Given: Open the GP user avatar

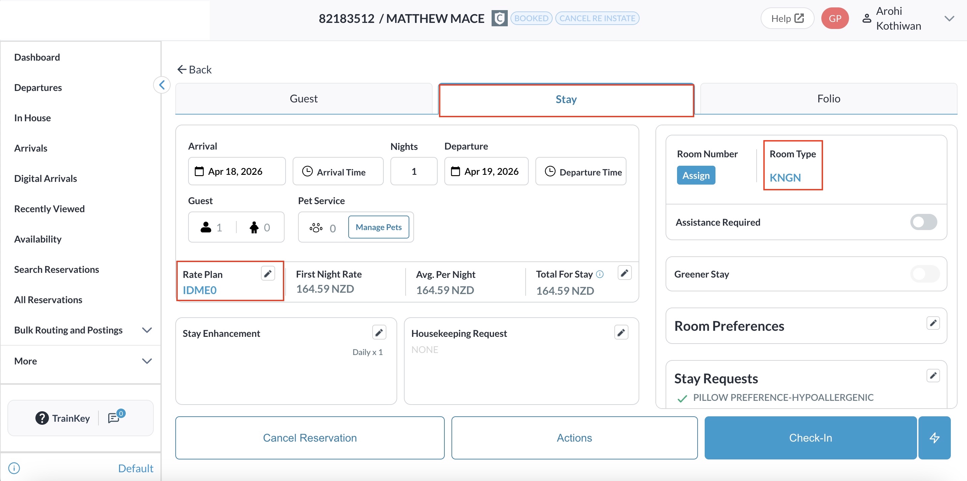Looking at the screenshot, I should 835,19.
